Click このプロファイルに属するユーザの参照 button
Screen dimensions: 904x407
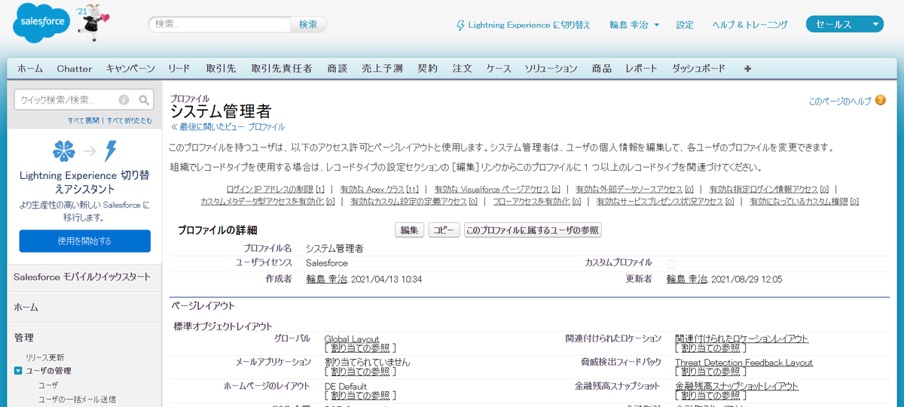tap(533, 230)
